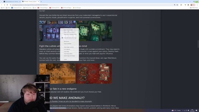Select 'Search image with Google' entry

coord(69,56)
